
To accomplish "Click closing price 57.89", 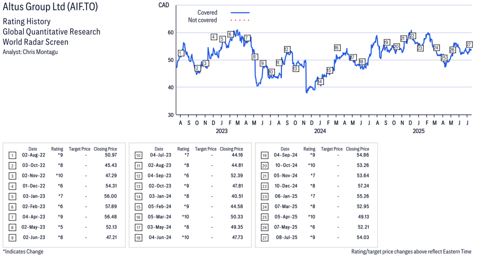I will 111,206.
